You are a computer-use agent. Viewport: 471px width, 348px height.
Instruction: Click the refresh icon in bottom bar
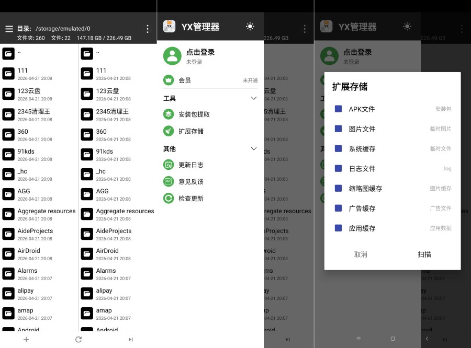click(x=78, y=339)
